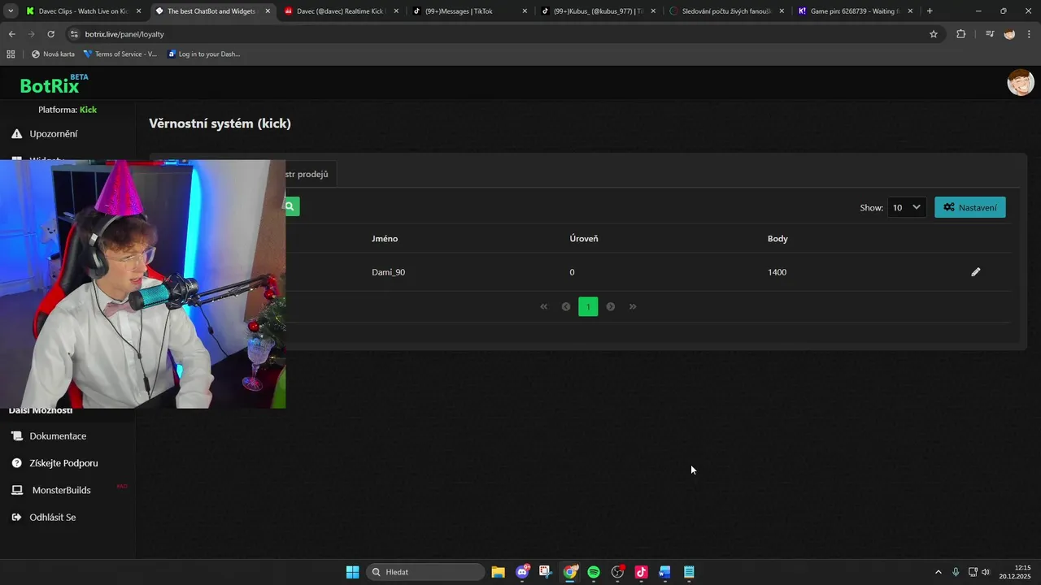The width and height of the screenshot is (1041, 585).
Task: Go back in browser
Action: (11, 34)
